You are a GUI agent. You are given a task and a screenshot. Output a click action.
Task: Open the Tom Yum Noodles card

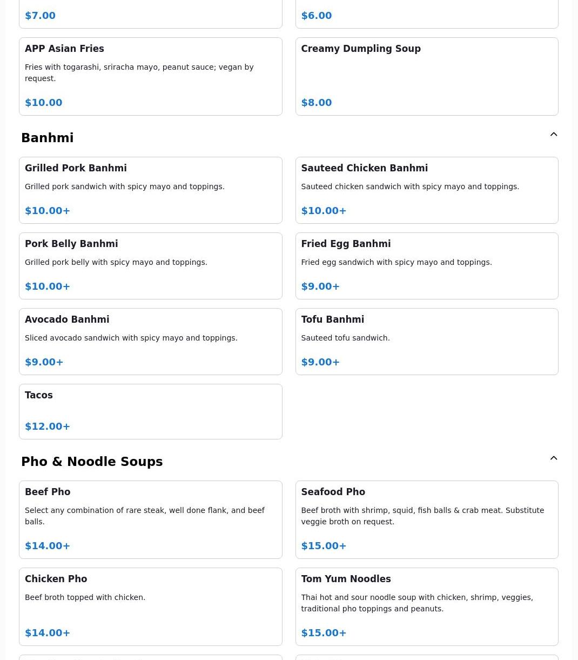point(426,606)
